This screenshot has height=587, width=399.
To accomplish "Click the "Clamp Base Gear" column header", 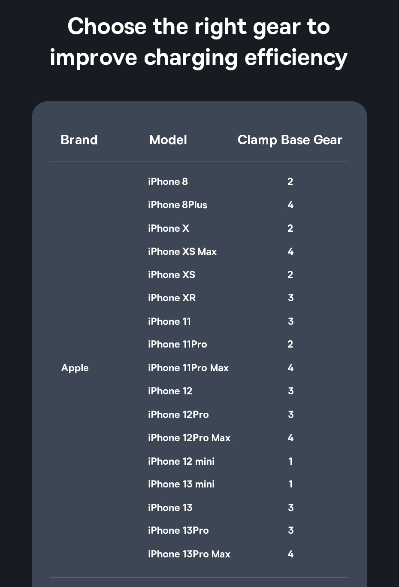I will pos(290,140).
